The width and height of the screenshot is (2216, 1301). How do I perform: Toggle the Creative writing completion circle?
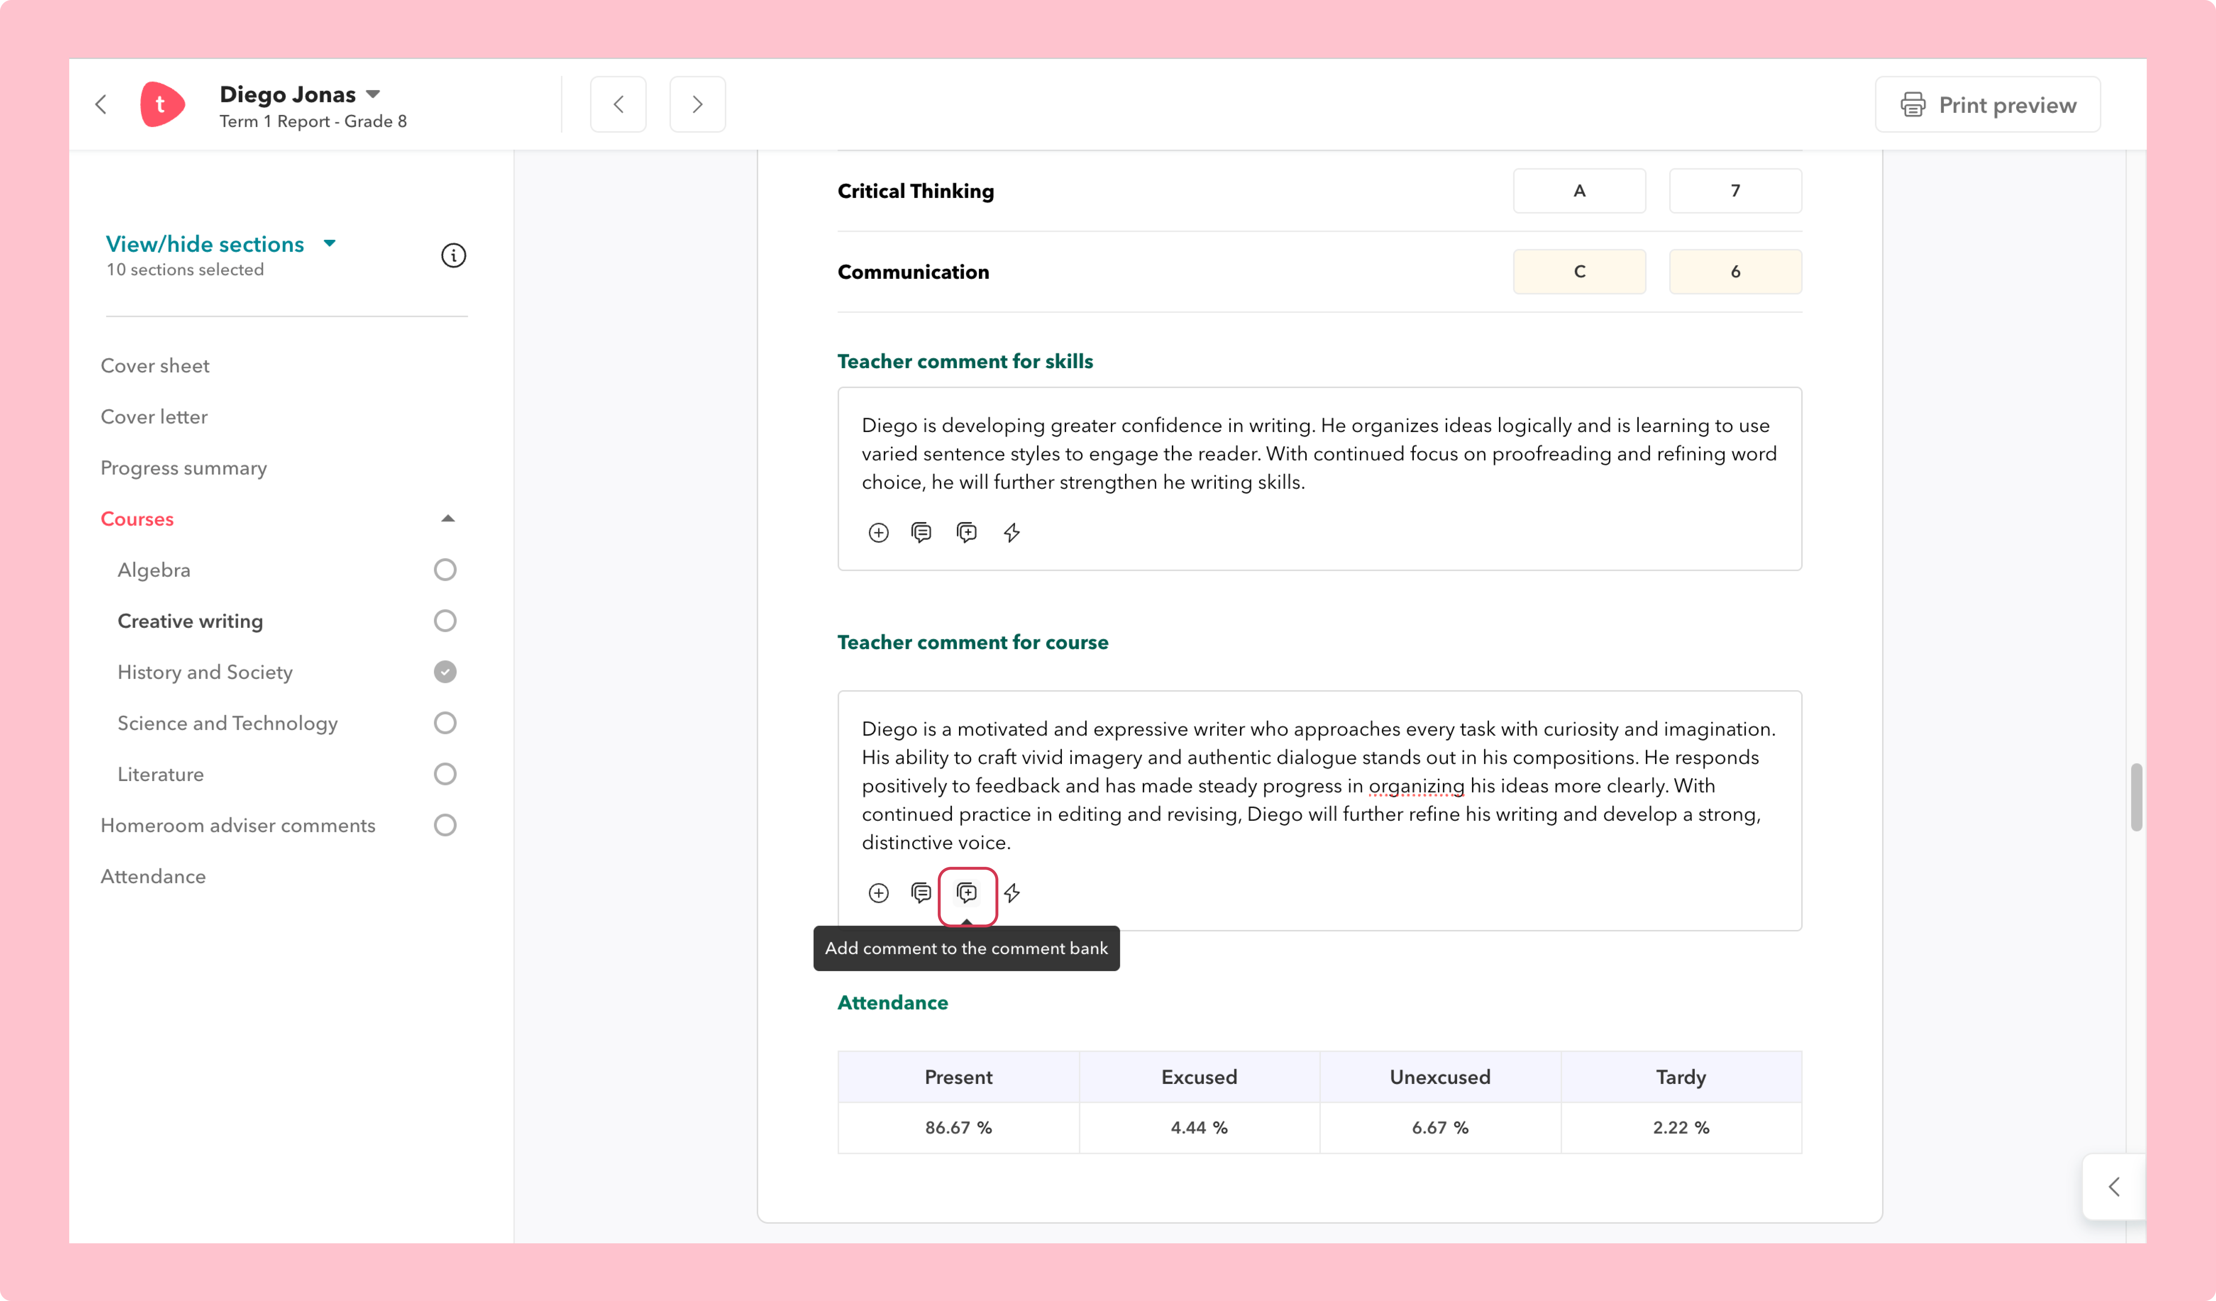(445, 621)
